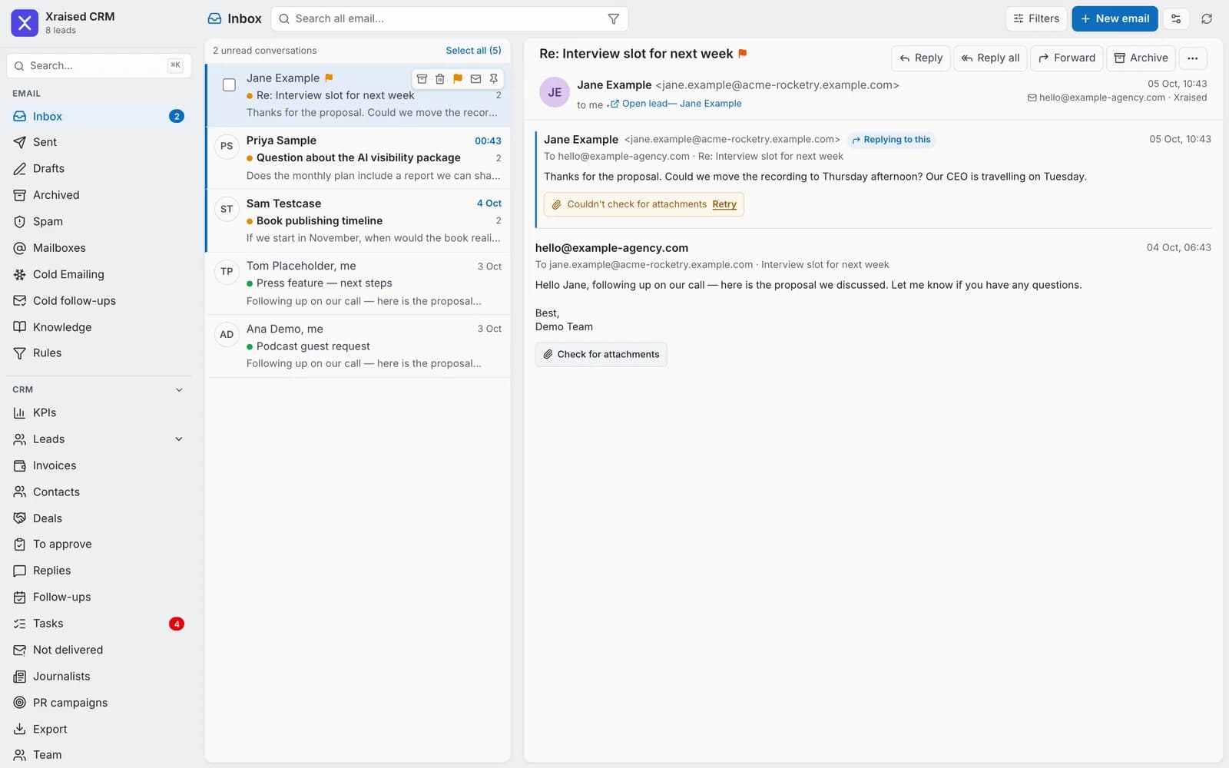Image resolution: width=1229 pixels, height=768 pixels.
Task: Click Reply all button
Action: [990, 58]
